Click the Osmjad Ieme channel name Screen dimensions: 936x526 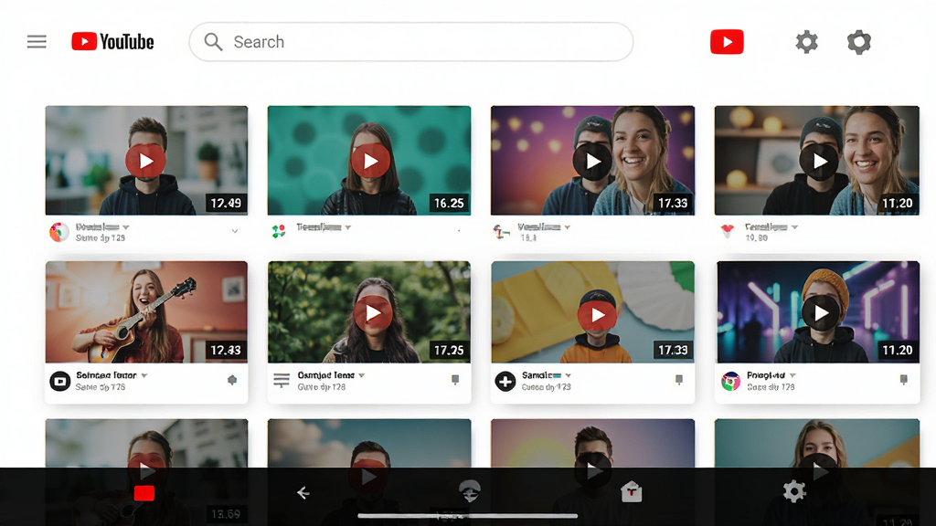pos(326,375)
